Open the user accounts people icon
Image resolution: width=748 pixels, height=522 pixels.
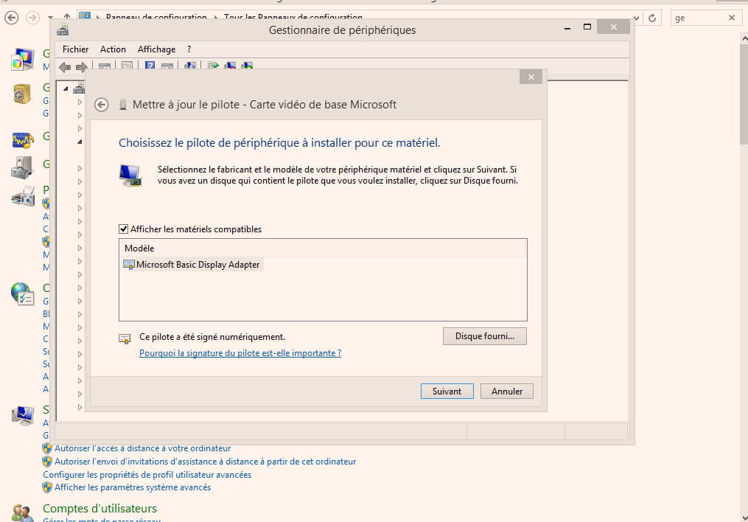(x=22, y=513)
